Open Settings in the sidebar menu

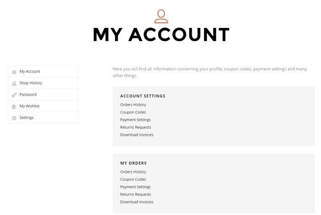coord(27,118)
